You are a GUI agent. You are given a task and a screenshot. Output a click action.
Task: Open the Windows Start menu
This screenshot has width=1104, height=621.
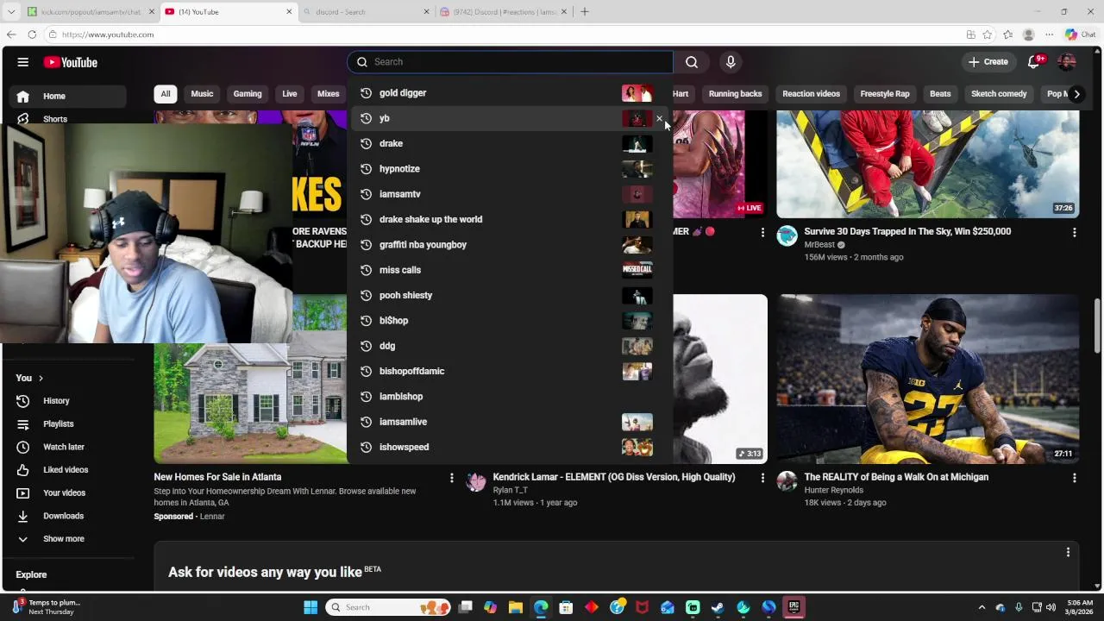(310, 607)
